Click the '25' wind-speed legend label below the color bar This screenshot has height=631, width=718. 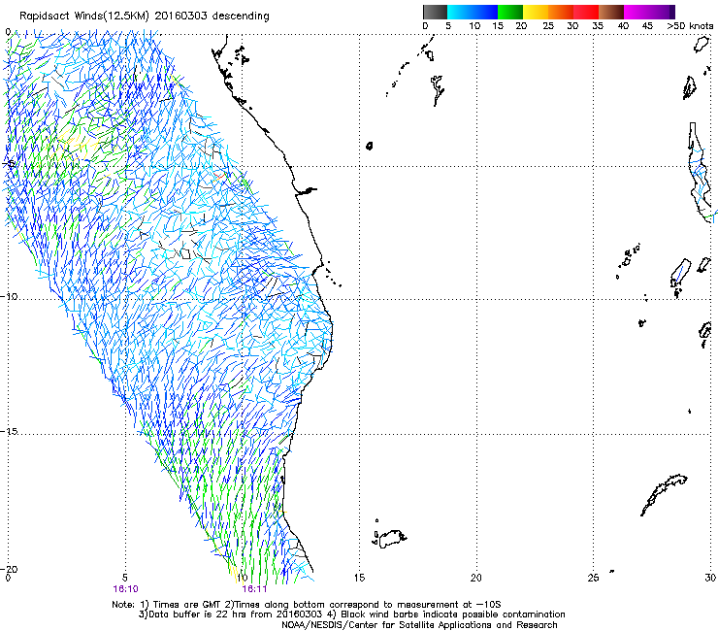coord(548,26)
